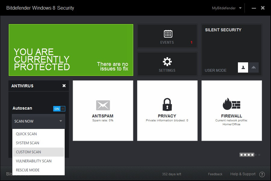271x181 pixels.
Task: Open the MyBitdefender dropdown menu
Action: pos(226,8)
